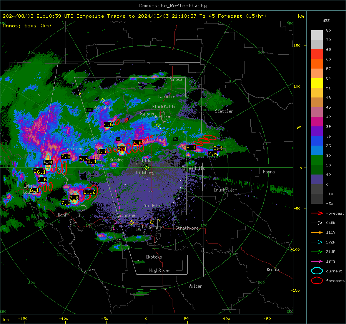This screenshot has height=324, width=346.
Task: Click the red forecast arrow legend icon
Action: (x=317, y=213)
